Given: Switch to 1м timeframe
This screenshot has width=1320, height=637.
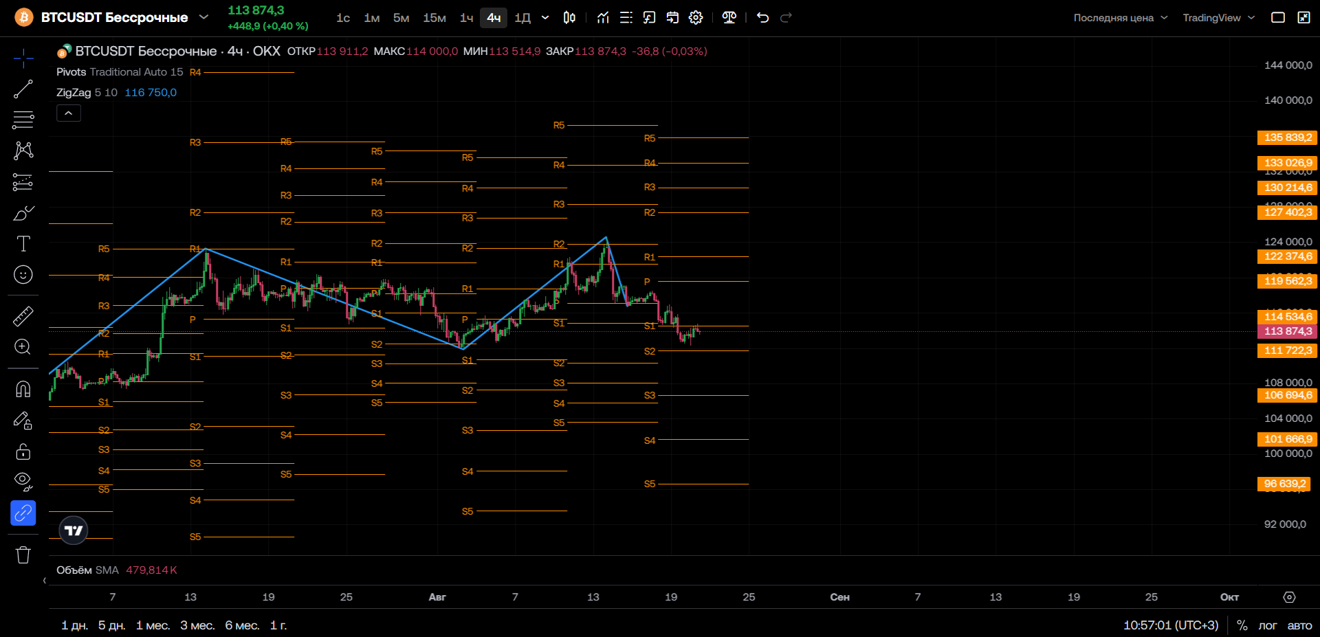Looking at the screenshot, I should point(372,18).
